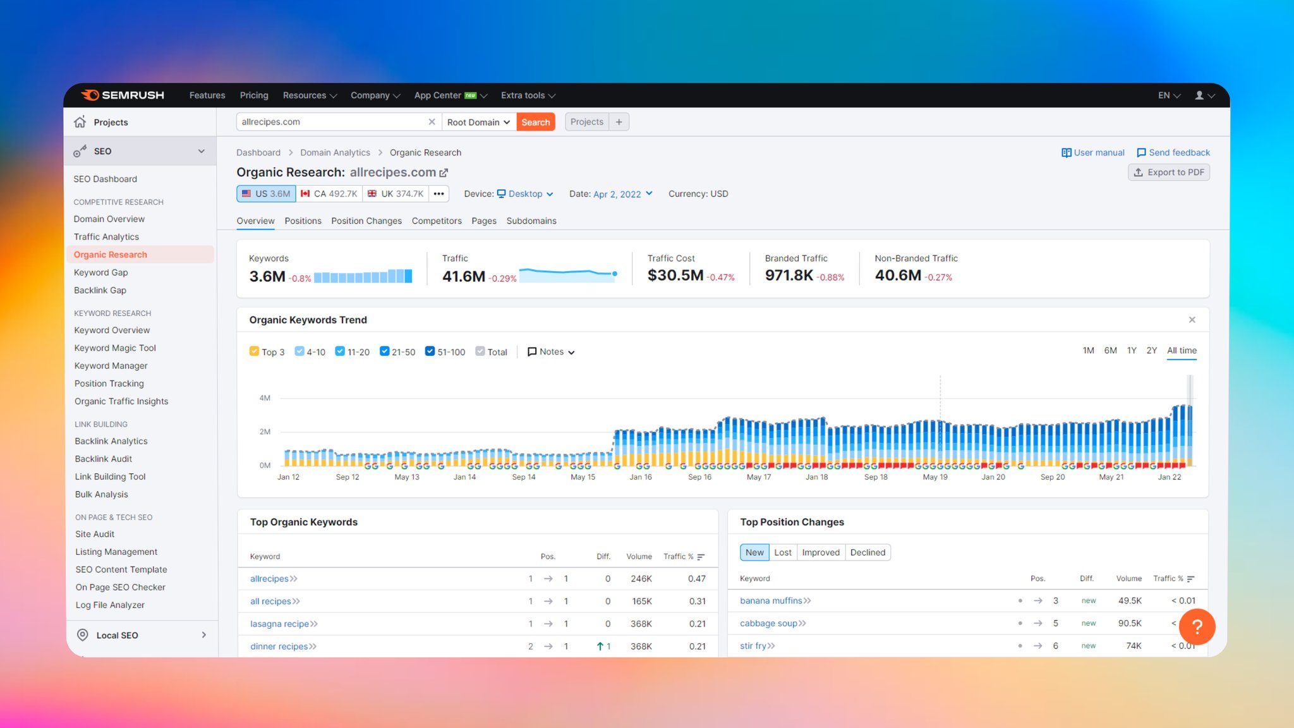Image resolution: width=1294 pixels, height=728 pixels.
Task: Toggle the 11-20 positions checkbox
Action: (340, 351)
